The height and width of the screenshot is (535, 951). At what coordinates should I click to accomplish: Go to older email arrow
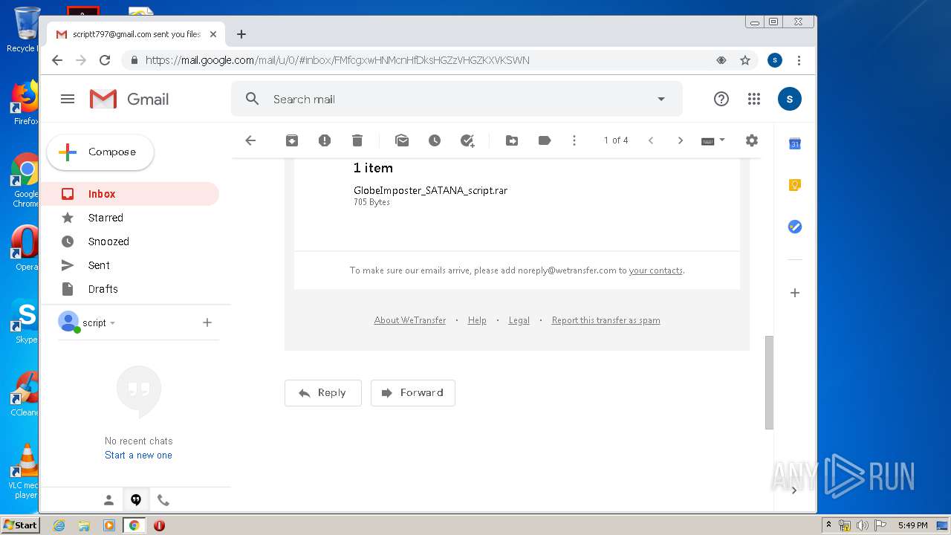[x=680, y=140]
